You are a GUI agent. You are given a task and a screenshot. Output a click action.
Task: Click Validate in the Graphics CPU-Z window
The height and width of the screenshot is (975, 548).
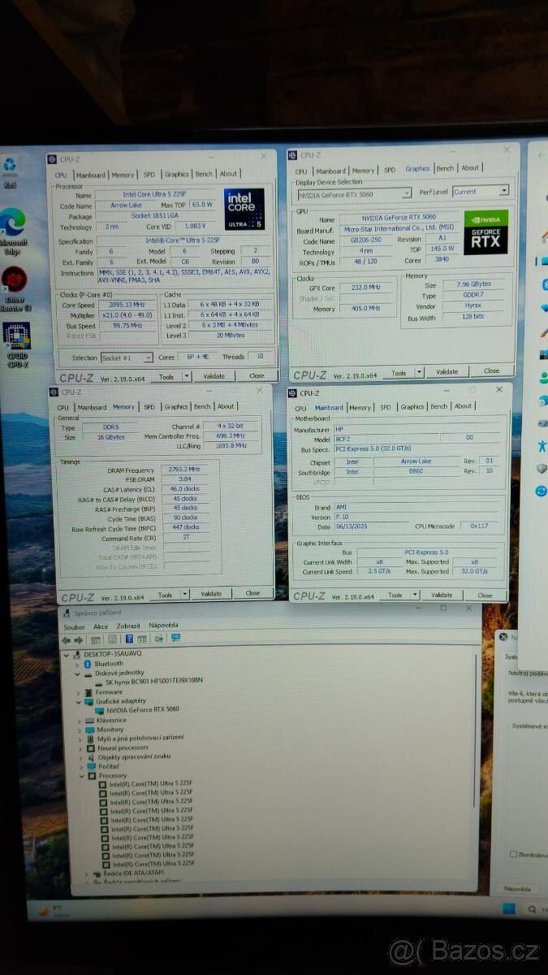click(447, 371)
